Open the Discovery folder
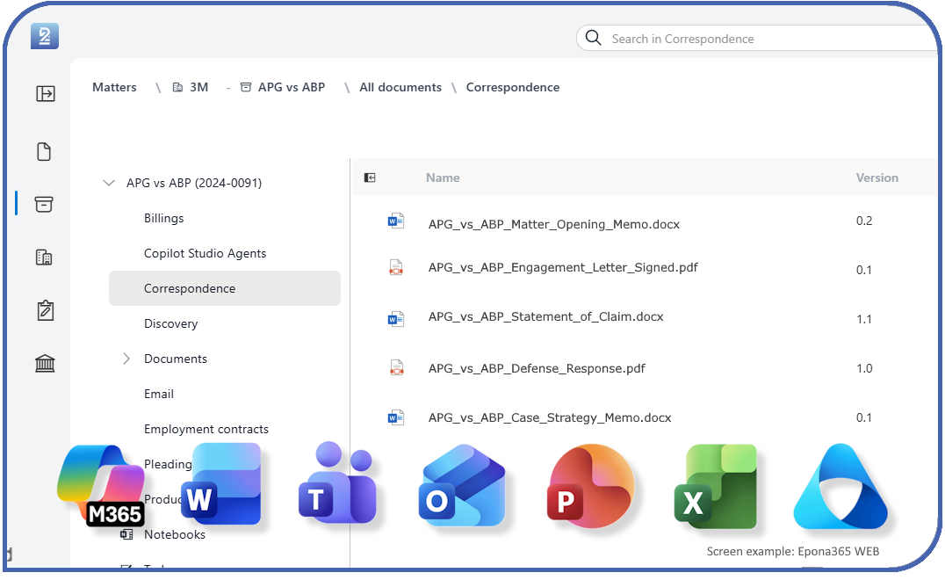 [170, 323]
